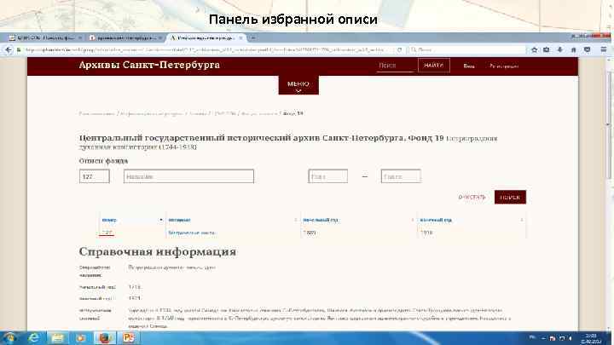
Task: Click the inventory number field containing 127
Action: [x=95, y=176]
